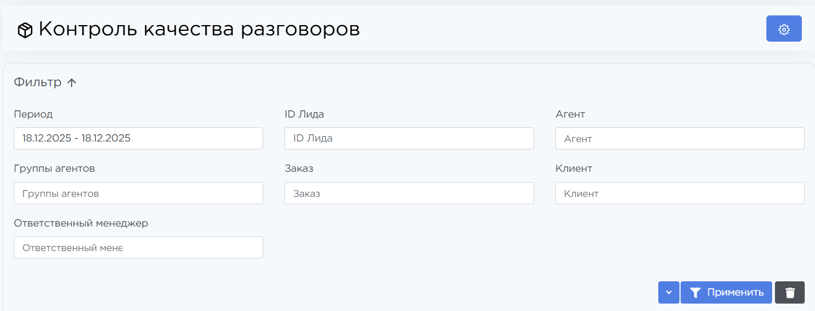Expand the chevron dropdown beside Применить
The height and width of the screenshot is (311, 815).
[x=669, y=293]
